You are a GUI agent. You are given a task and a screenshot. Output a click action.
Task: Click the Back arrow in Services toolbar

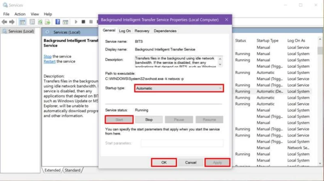[x=4, y=22]
